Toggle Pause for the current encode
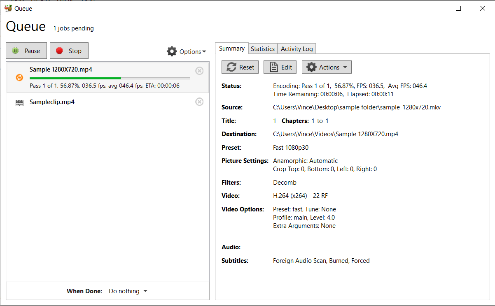 click(26, 50)
